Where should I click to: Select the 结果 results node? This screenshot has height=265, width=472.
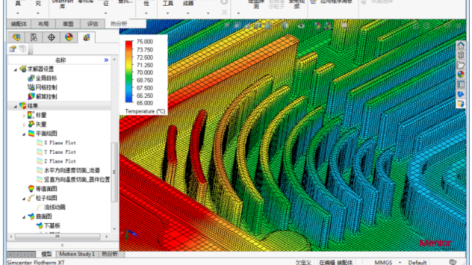click(x=32, y=106)
